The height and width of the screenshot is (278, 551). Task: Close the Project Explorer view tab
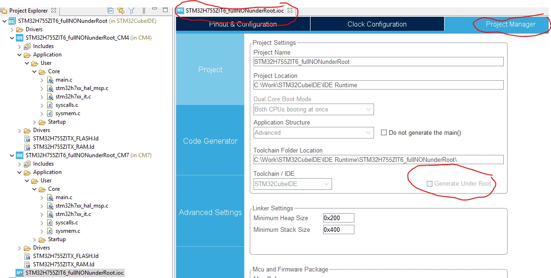point(54,11)
